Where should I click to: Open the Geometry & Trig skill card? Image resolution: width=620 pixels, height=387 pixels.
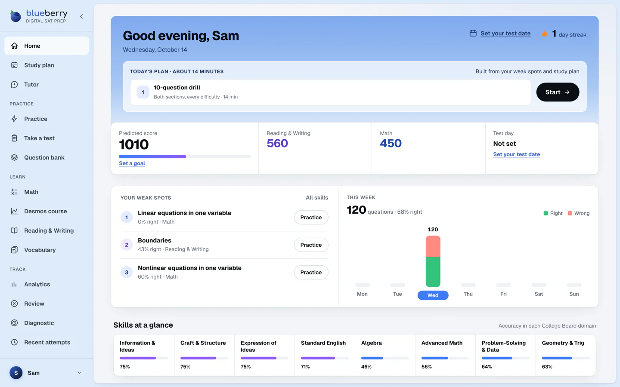pyautogui.click(x=566, y=355)
